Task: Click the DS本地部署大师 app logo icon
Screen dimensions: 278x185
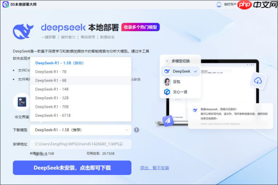Action: (6, 5)
